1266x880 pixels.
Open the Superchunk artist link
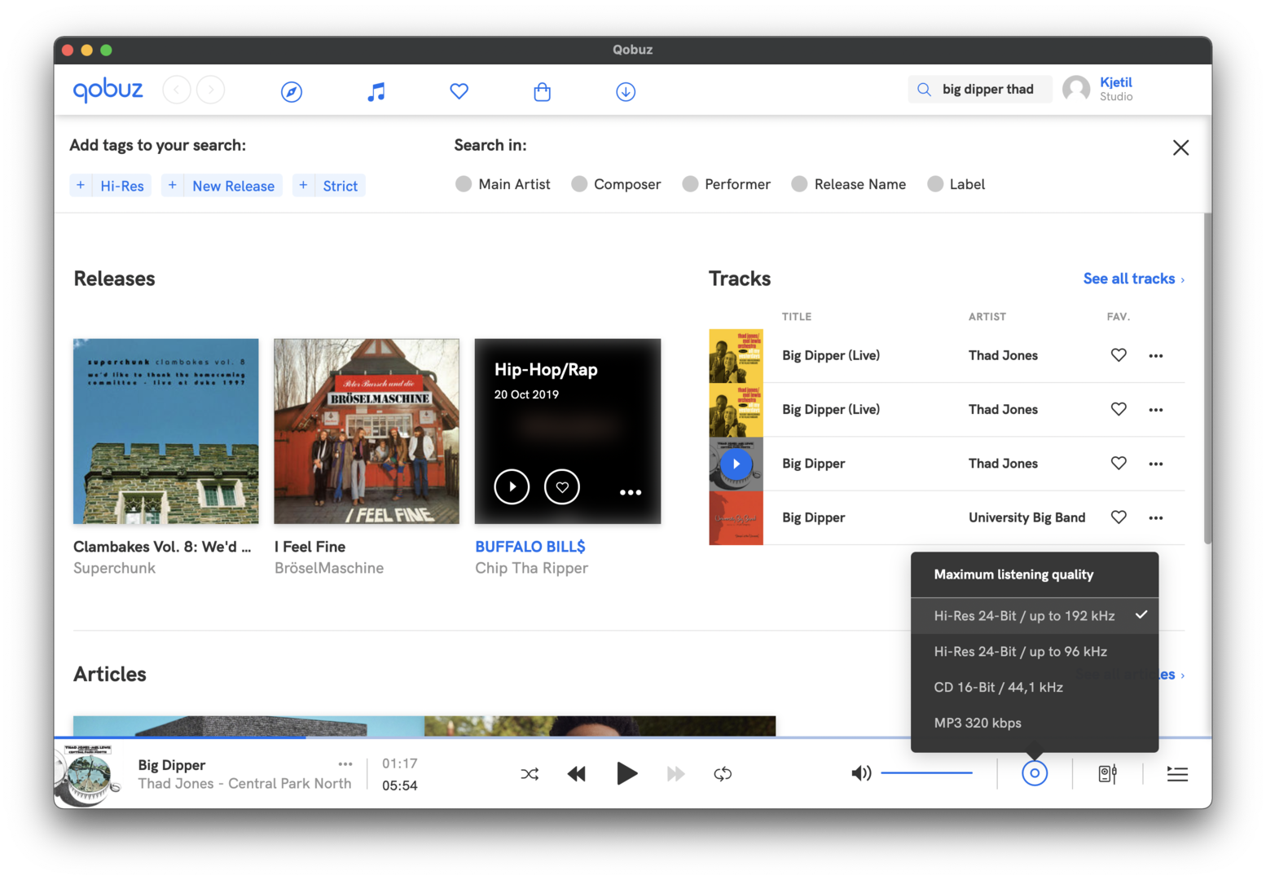(x=114, y=568)
